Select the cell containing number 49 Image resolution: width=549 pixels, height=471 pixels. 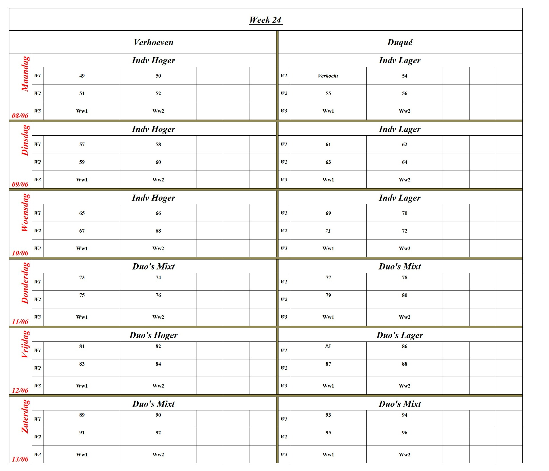(82, 76)
